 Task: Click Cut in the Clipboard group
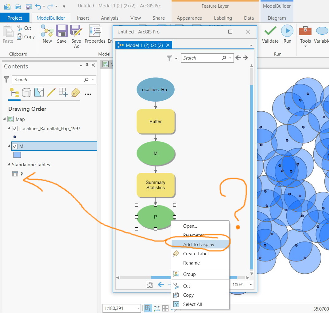[24, 28]
